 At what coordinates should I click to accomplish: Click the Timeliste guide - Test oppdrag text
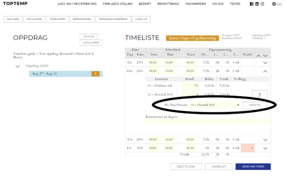53,56
